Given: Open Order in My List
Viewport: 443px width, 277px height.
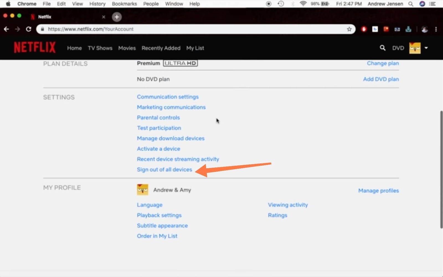Looking at the screenshot, I should click(157, 236).
